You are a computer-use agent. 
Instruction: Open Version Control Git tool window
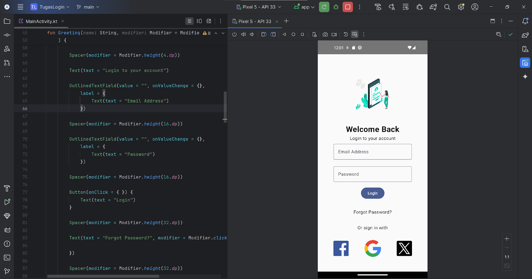click(7, 271)
